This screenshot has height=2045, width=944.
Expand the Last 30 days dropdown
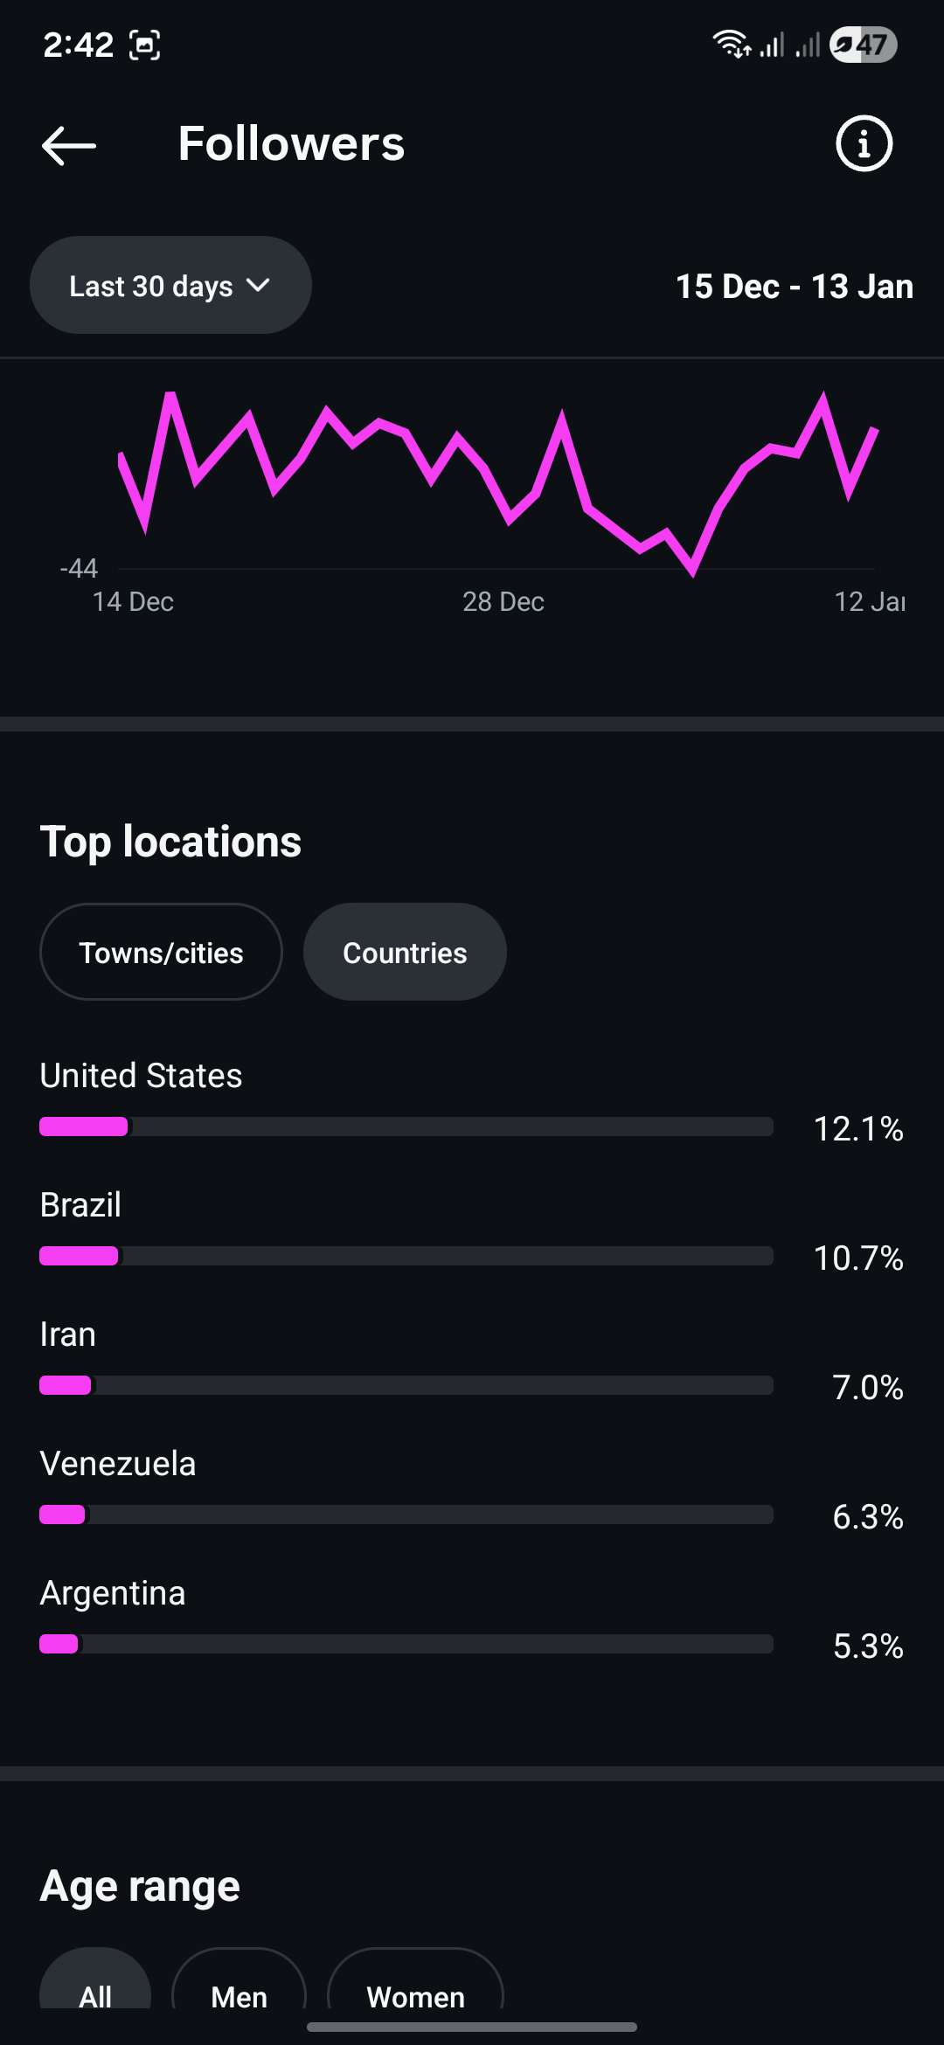pos(170,286)
